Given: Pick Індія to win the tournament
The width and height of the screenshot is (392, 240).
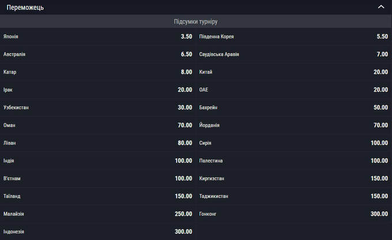Looking at the screenshot, I should (97, 161).
